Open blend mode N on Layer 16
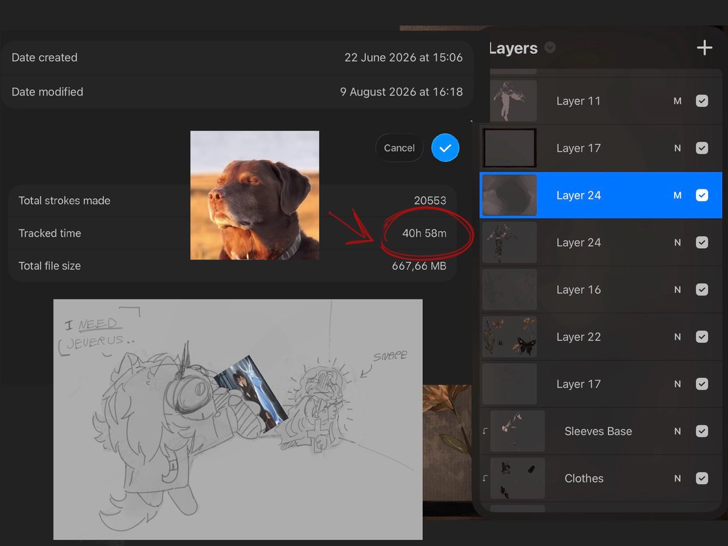 (678, 290)
